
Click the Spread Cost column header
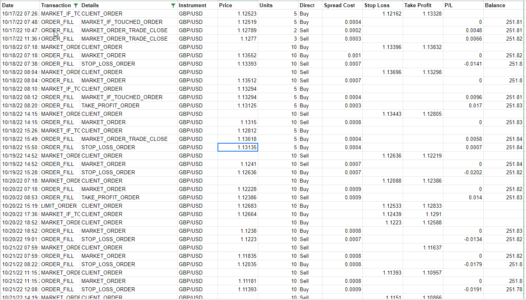click(342, 6)
